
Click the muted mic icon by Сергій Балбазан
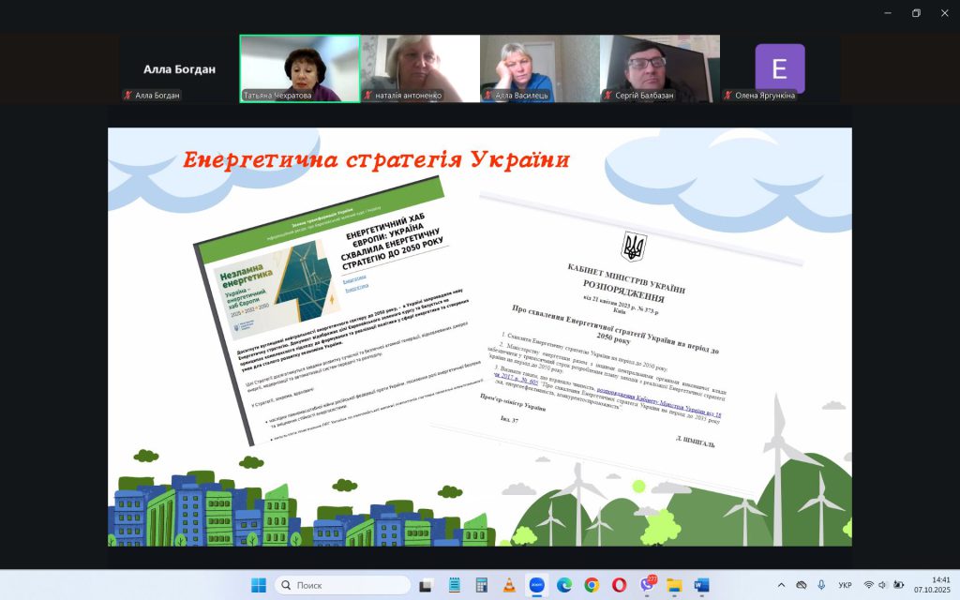point(607,95)
